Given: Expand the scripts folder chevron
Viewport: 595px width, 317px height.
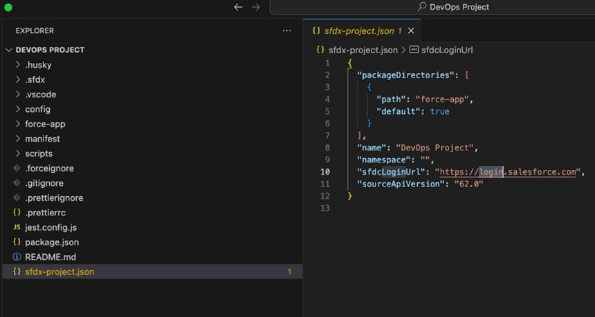Looking at the screenshot, I should (18, 153).
